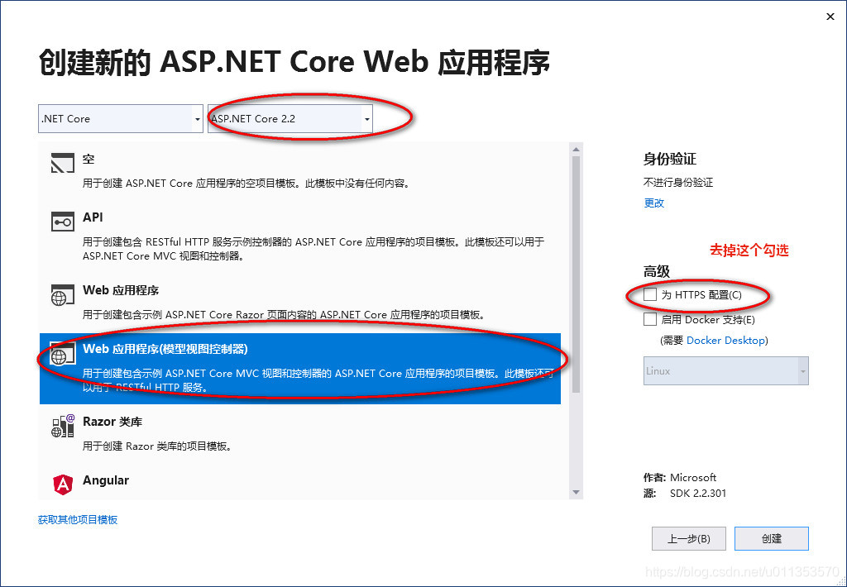Click the 空 template description text
The height and width of the screenshot is (587, 847).
coord(246,183)
